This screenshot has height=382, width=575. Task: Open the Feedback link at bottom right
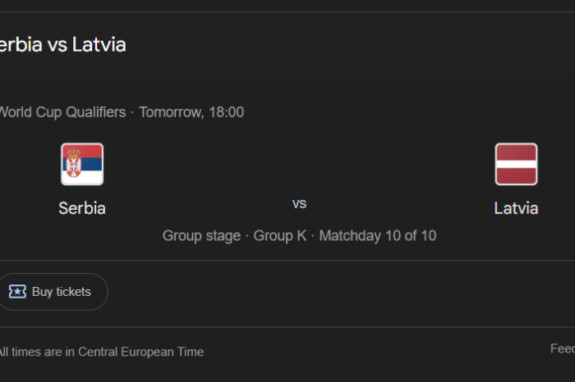[562, 349]
